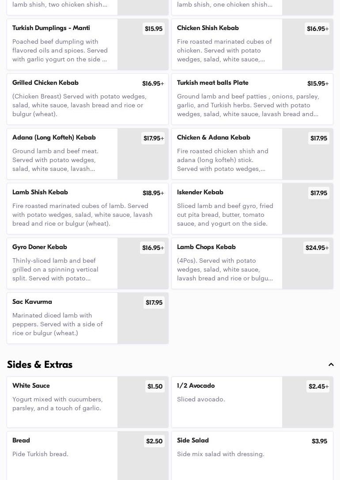Click Iskender Kebab $17.95 price badge
Image resolution: width=340 pixels, height=480 pixels.
318,193
